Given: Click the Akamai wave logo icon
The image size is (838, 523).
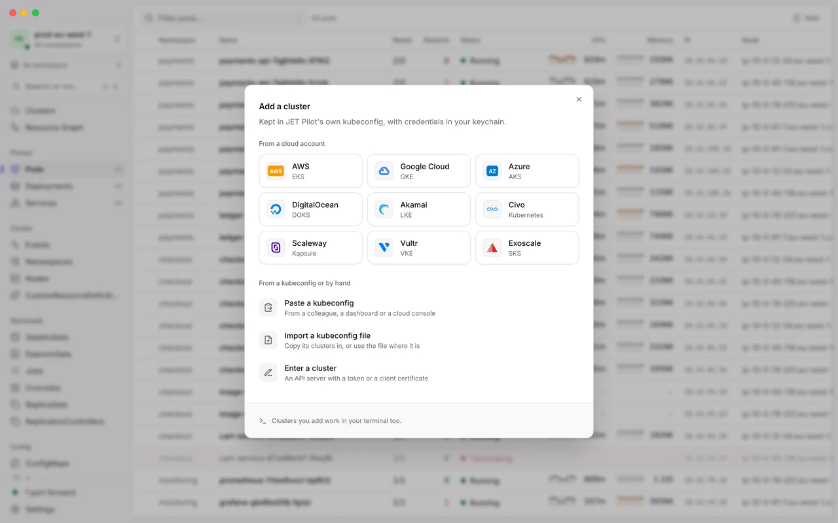Looking at the screenshot, I should (x=384, y=209).
